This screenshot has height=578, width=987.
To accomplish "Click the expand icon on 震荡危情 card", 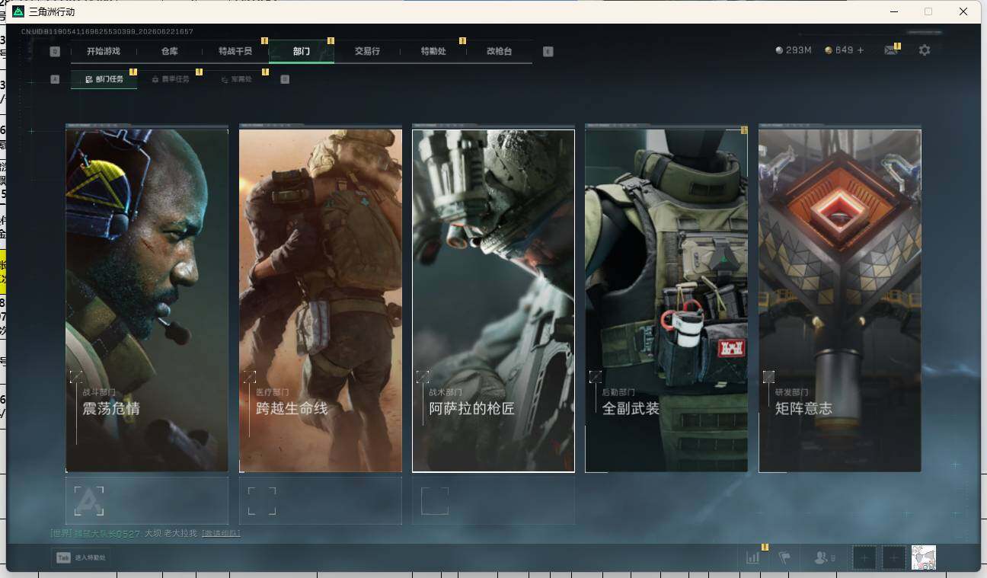I will coord(76,377).
